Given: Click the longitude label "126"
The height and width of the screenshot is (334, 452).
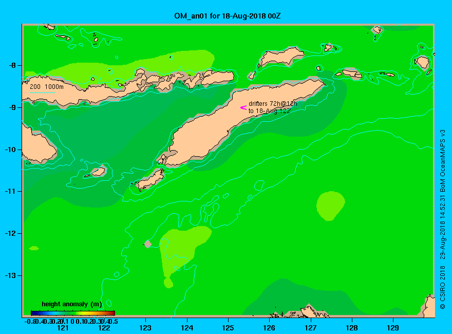Looking at the screenshot, I should [269, 328].
